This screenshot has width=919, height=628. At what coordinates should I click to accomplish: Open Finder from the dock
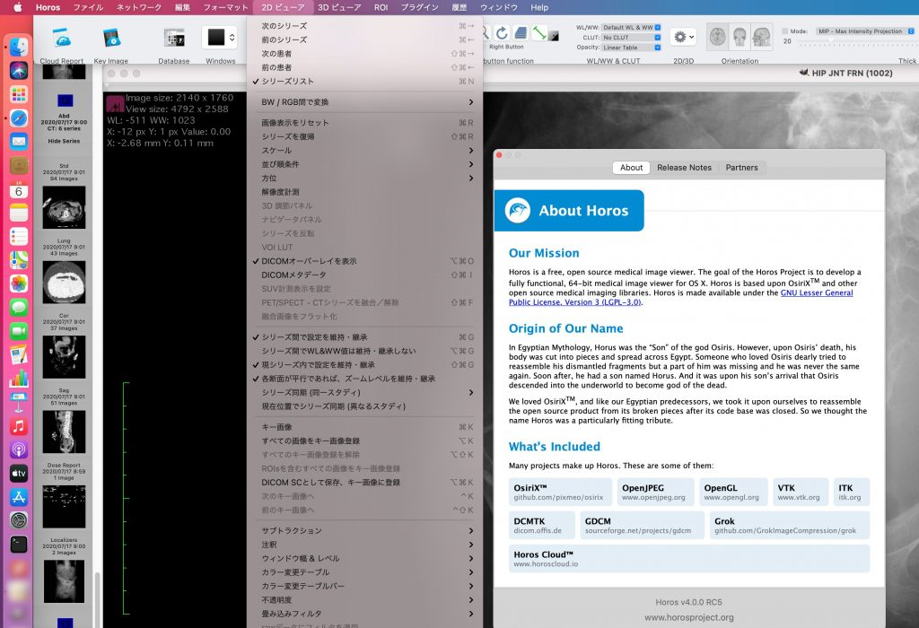pyautogui.click(x=19, y=47)
